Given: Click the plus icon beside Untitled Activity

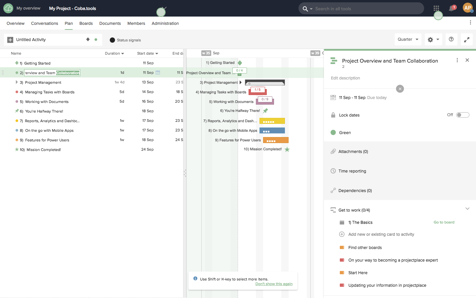Looking at the screenshot, I should pos(10,40).
